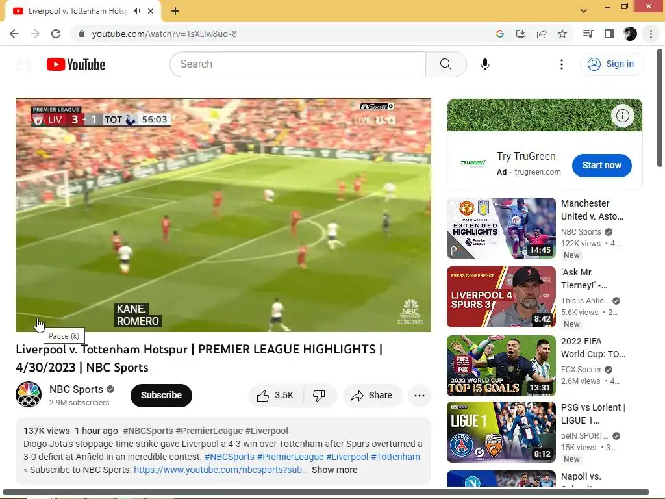
Task: Expand description with Show more
Action: (334, 470)
